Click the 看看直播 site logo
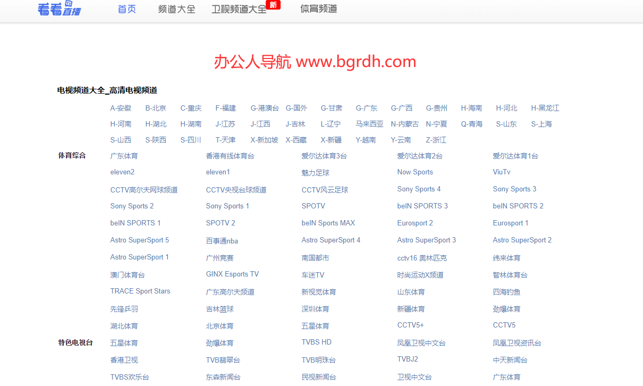The width and height of the screenshot is (643, 386). pos(60,9)
